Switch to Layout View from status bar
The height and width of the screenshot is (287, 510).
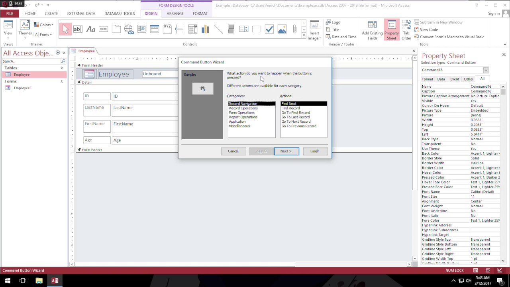pyautogui.click(x=487, y=270)
